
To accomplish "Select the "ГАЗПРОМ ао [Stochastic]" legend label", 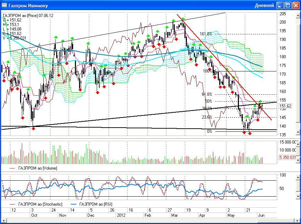I will tap(40, 204).
